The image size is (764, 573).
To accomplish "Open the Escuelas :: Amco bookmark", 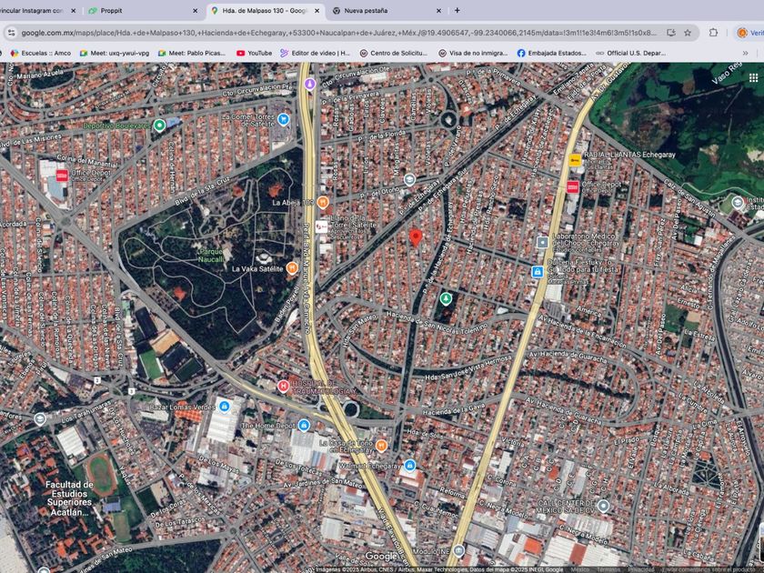I will 40,53.
